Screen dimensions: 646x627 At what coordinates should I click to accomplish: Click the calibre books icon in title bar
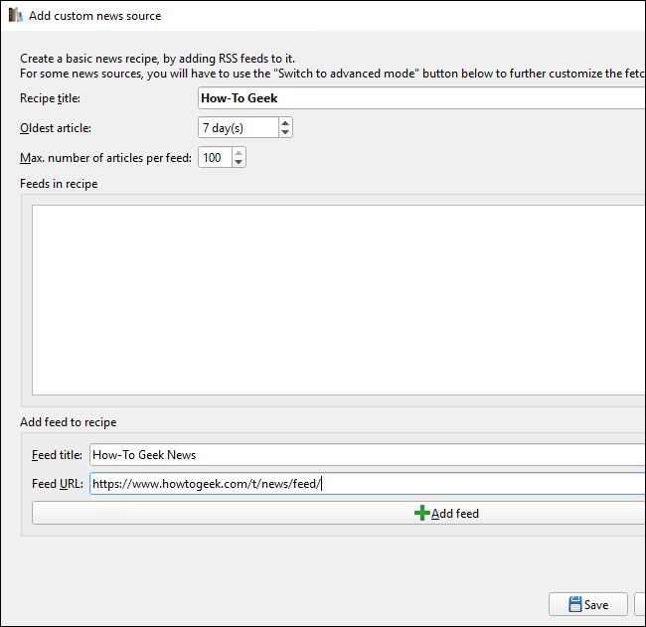tap(15, 15)
